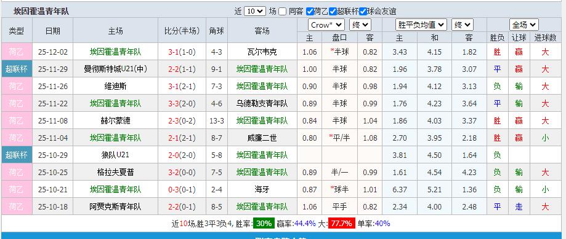Click the 类型 column header

[17, 31]
